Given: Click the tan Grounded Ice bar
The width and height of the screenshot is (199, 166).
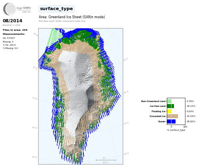Looking at the screenshot, I should 173,116.
